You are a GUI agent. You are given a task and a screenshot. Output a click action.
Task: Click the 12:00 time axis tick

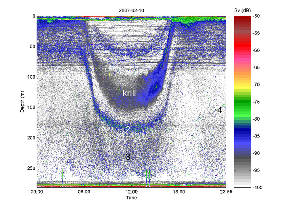coord(131,192)
